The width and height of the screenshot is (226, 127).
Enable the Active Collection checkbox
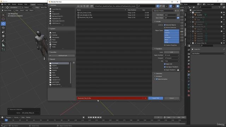(x=165, y=28)
